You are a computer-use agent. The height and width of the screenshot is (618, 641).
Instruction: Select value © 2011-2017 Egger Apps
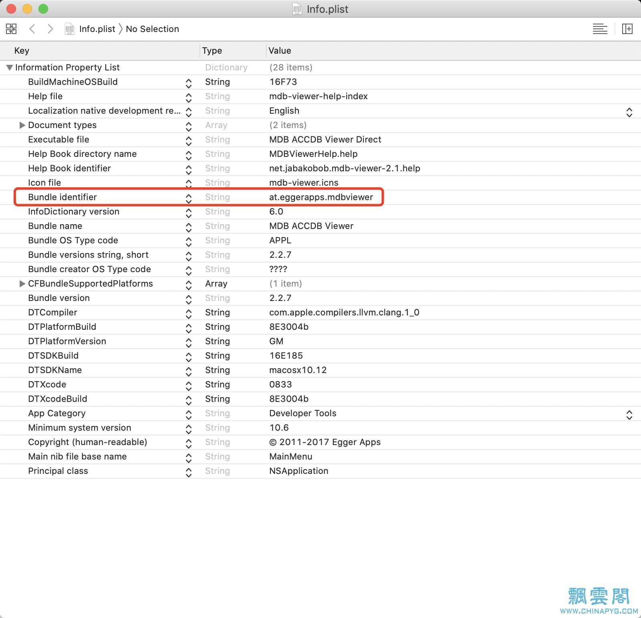coord(325,442)
